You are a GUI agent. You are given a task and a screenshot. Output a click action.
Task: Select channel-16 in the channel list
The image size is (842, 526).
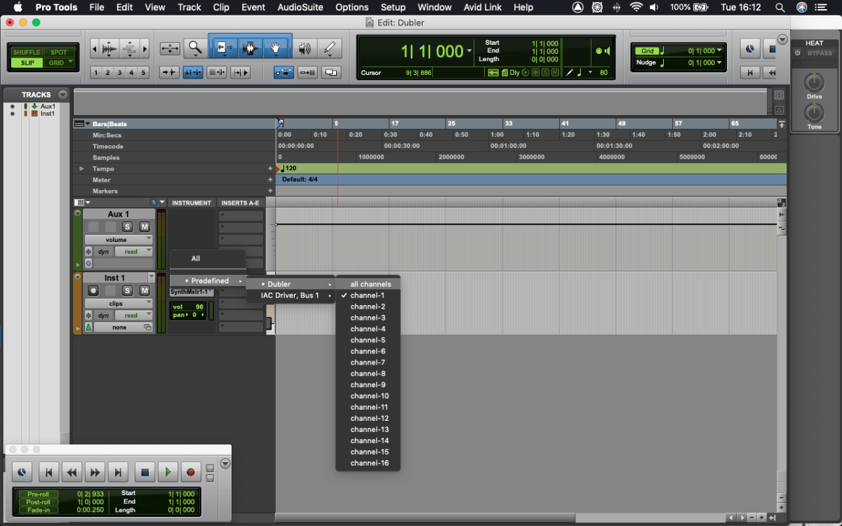point(368,463)
